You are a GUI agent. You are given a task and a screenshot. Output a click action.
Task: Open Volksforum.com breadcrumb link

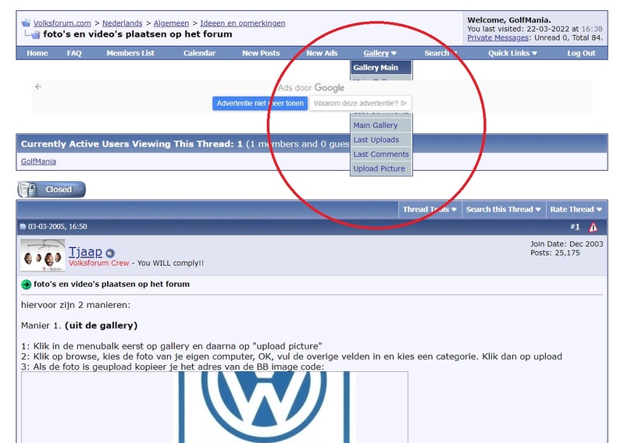click(x=62, y=23)
